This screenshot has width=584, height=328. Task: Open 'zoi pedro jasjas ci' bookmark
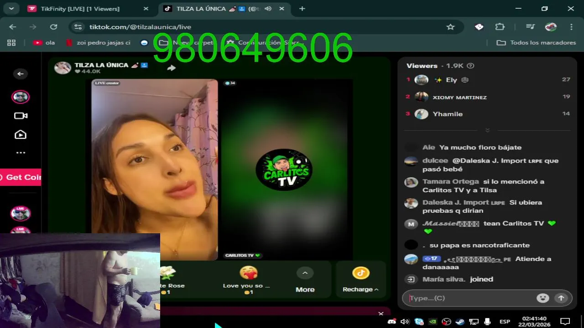point(98,42)
